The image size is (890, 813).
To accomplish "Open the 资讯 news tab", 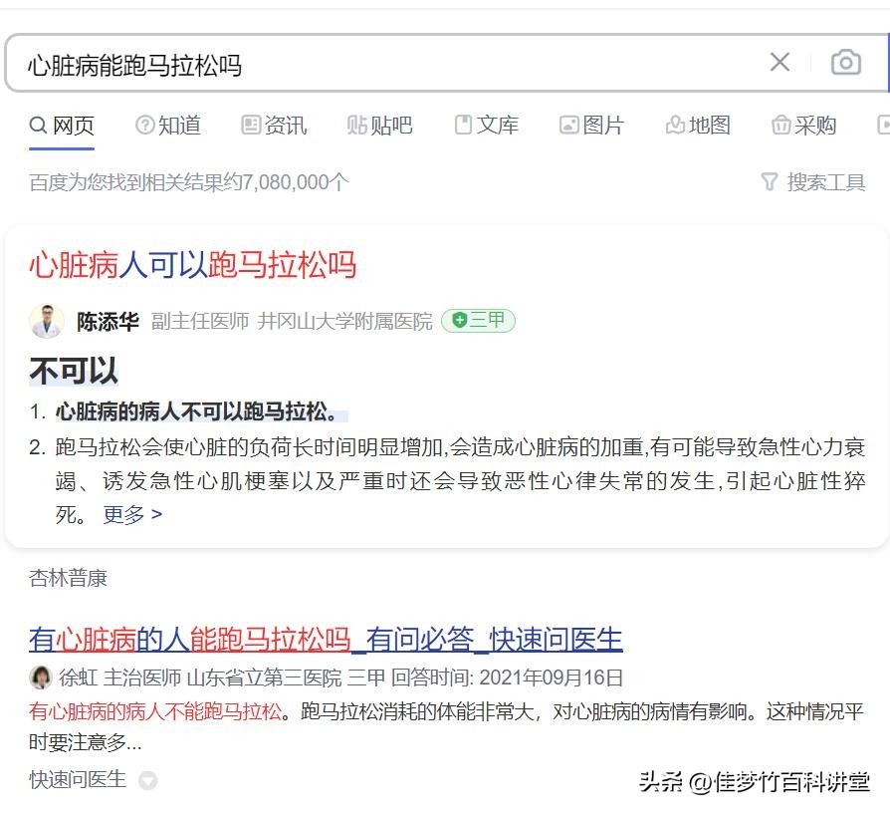I will [x=275, y=126].
